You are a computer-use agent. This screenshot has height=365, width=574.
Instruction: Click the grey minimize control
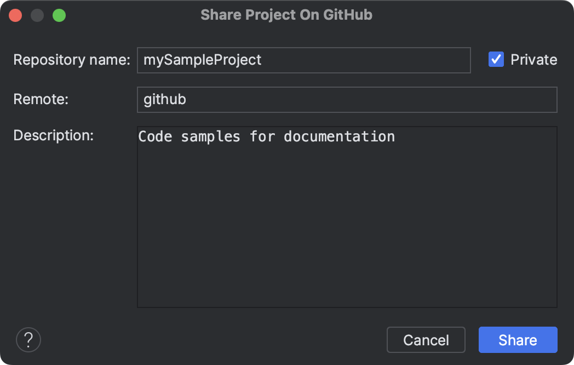pyautogui.click(x=37, y=15)
